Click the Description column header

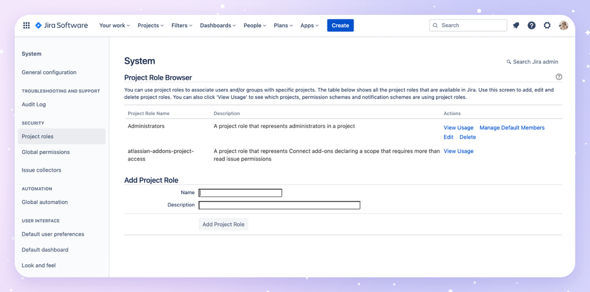(227, 113)
